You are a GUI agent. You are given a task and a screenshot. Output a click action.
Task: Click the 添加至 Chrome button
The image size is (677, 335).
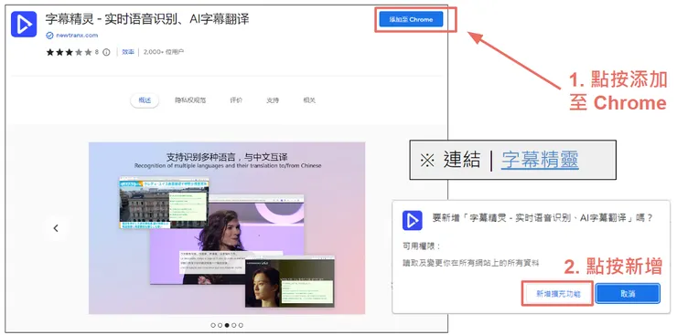[411, 19]
